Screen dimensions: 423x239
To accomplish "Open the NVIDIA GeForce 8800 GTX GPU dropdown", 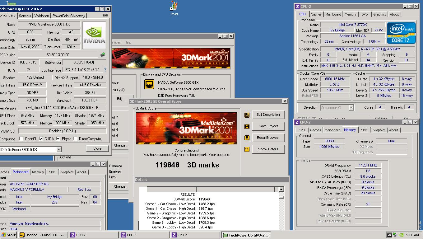I will pos(59,150).
